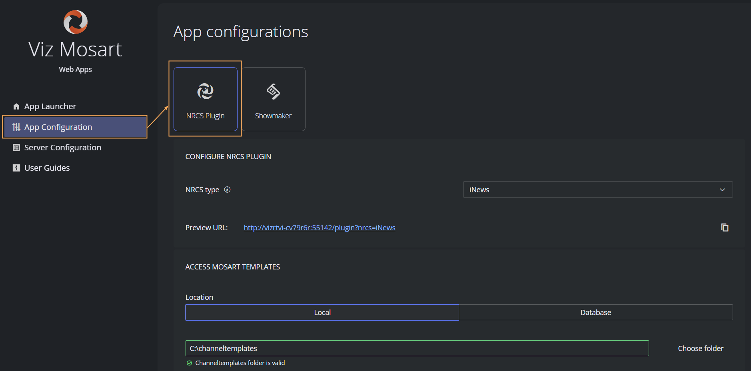Click the Server Configuration list icon

16,148
